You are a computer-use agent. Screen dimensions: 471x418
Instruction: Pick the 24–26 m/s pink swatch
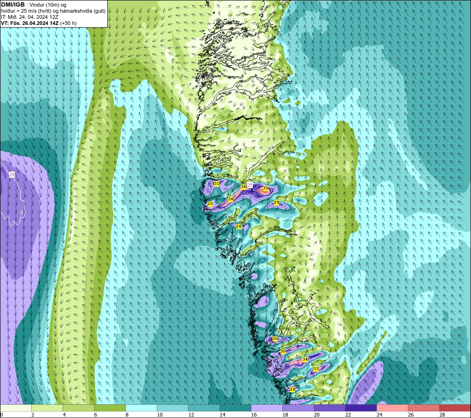point(392,408)
